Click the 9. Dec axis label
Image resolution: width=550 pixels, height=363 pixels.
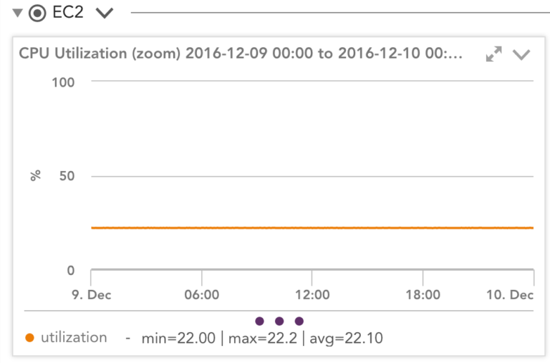[91, 294]
